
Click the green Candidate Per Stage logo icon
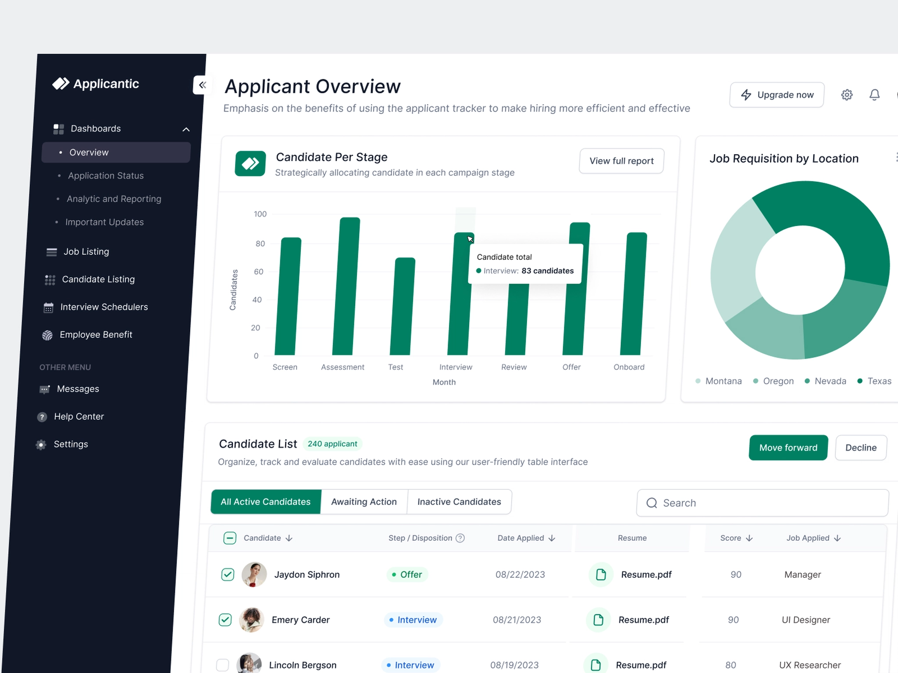click(x=250, y=163)
